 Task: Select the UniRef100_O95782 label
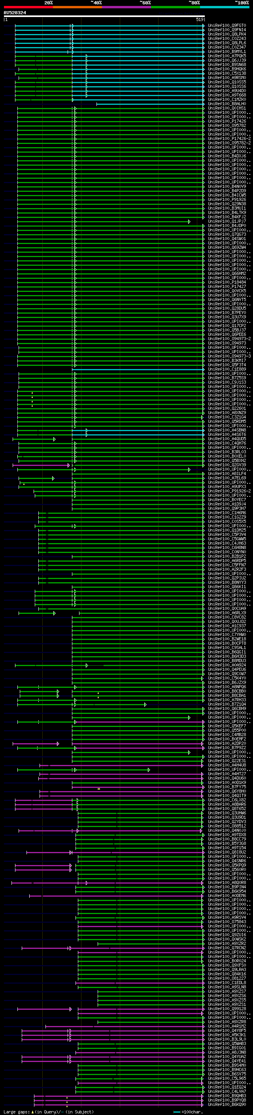click(x=227, y=125)
